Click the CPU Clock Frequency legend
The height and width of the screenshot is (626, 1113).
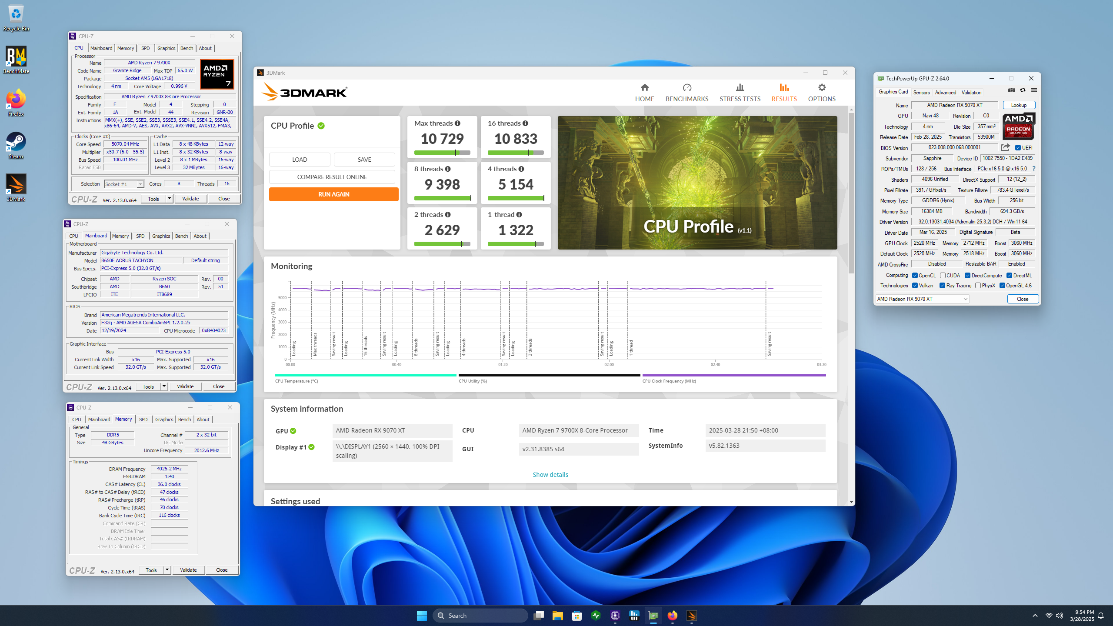click(x=734, y=378)
